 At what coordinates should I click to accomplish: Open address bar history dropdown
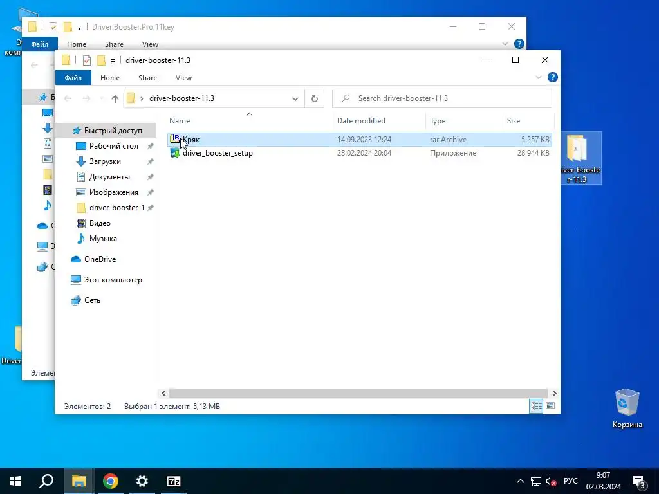coord(295,98)
